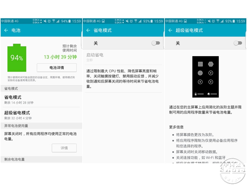Tap the 剩余电池电量 section header
Image resolution: width=248 pixels, height=186 pixels.
pos(42,159)
